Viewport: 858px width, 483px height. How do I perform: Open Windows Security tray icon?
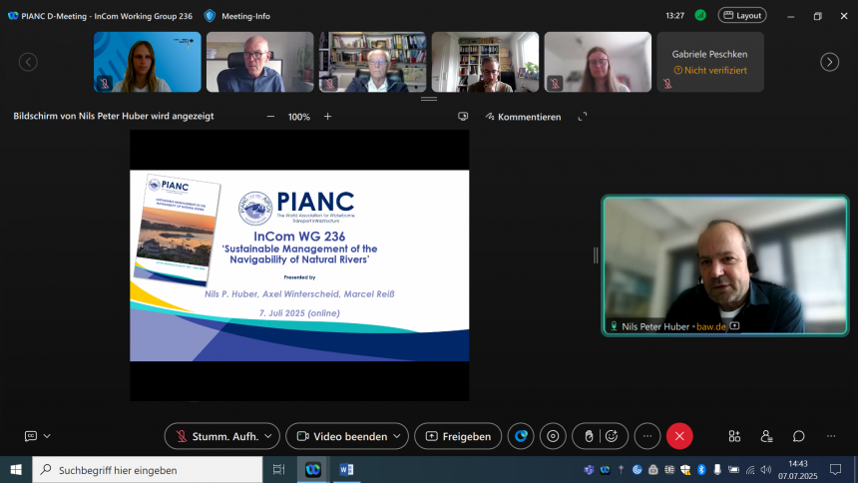(685, 470)
